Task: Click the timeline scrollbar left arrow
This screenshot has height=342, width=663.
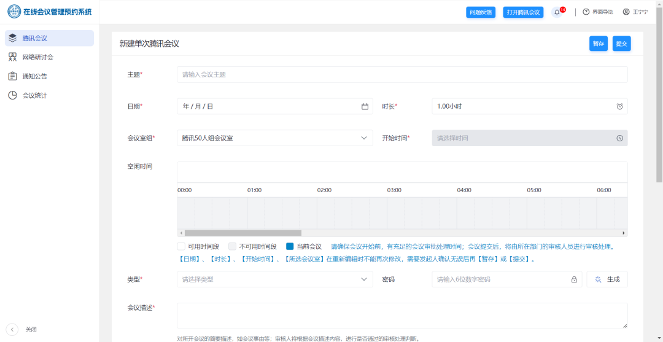Action: point(181,233)
